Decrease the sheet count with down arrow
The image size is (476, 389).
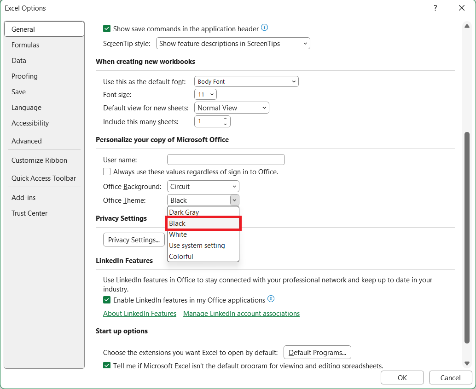coord(225,124)
